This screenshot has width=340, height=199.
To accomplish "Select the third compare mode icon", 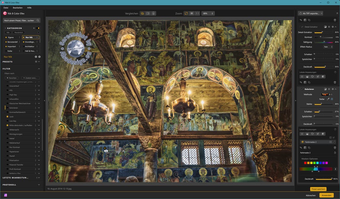I will coord(153,13).
